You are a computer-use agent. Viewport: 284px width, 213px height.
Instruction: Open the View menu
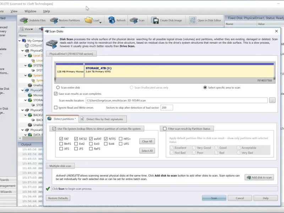14,11
